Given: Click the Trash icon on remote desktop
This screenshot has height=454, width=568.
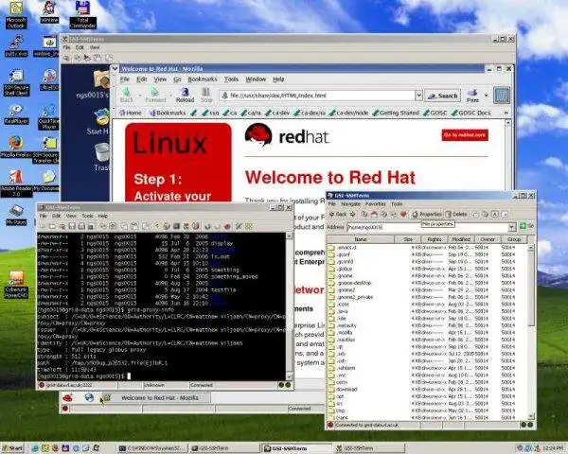Looking at the screenshot, I should pos(101,156).
